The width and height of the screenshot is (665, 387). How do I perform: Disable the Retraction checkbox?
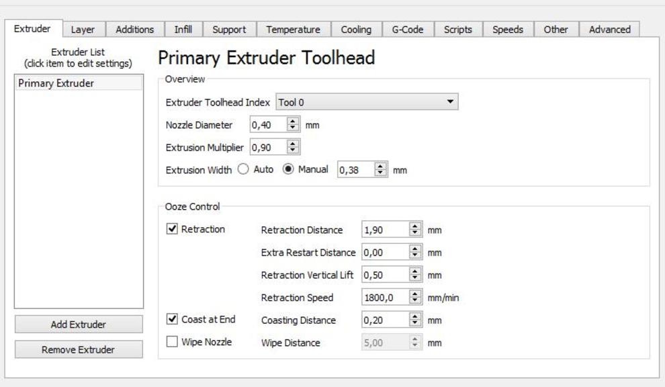(173, 229)
